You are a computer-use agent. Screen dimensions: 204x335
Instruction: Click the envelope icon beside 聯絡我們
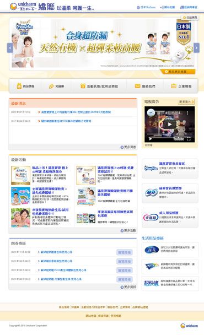(137, 86)
